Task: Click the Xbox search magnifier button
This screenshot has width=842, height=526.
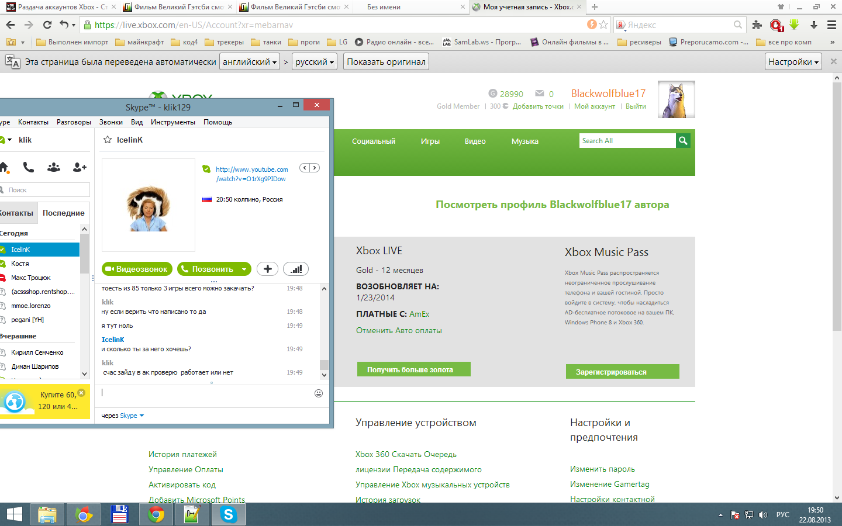Action: coord(683,140)
